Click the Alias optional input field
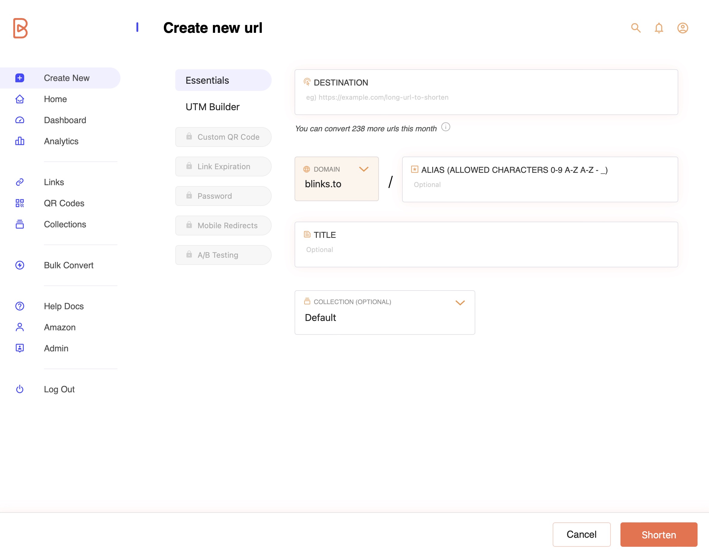 [x=539, y=185]
